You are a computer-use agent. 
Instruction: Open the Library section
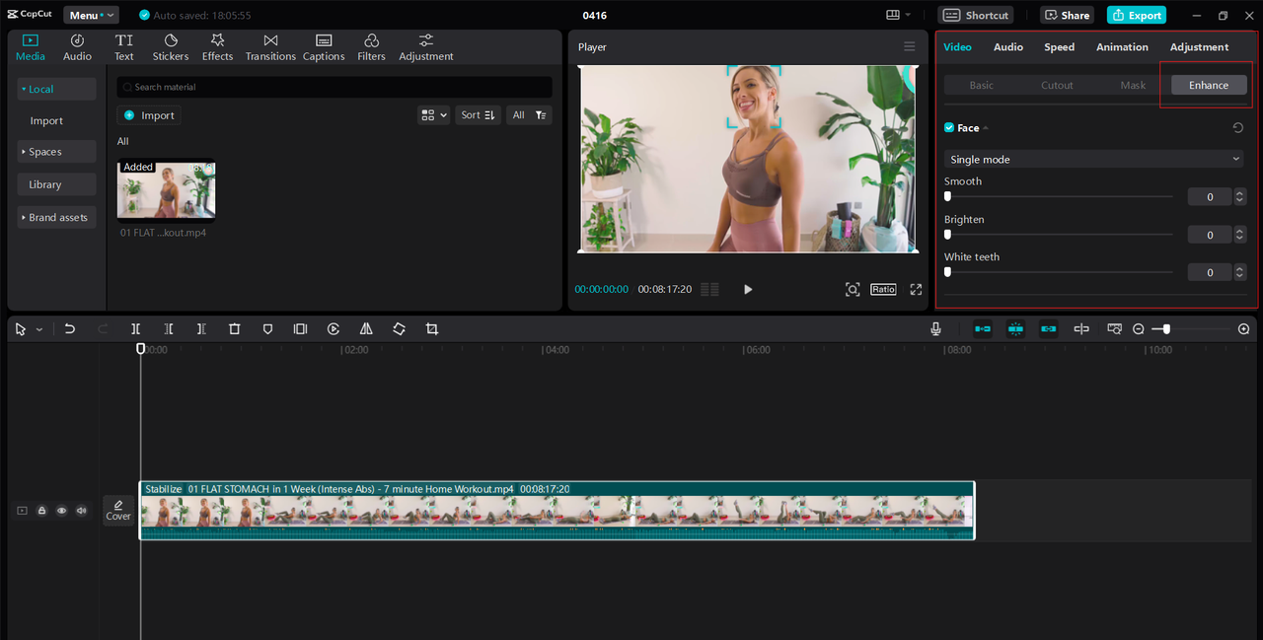click(x=56, y=184)
